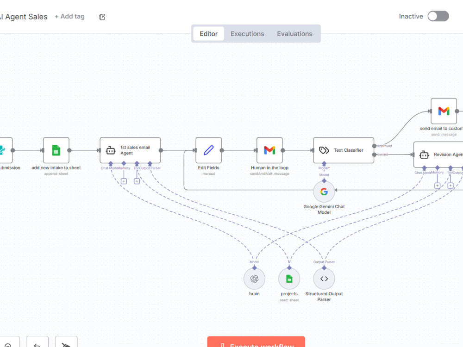Click the output dot of Human in the loop
The image size is (463, 347).
pyautogui.click(x=282, y=150)
